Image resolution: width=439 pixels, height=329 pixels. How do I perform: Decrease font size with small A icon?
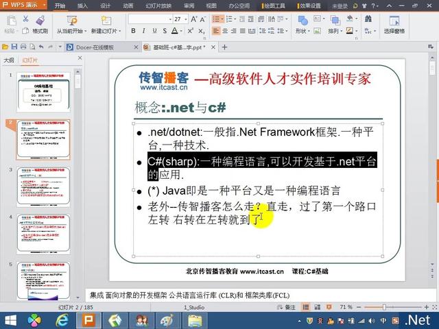coord(203,19)
